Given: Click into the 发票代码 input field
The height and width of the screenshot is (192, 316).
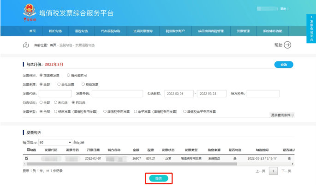Looking at the screenshot, I should pos(55,94).
